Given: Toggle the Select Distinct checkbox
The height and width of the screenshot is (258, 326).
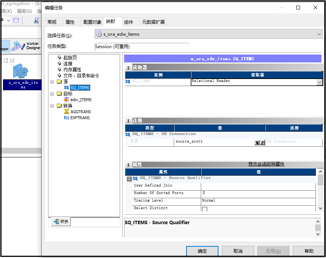Looking at the screenshot, I should click(x=205, y=209).
